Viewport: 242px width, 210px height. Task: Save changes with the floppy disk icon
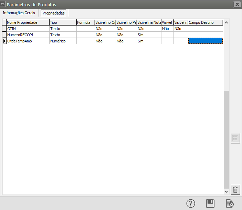210,203
